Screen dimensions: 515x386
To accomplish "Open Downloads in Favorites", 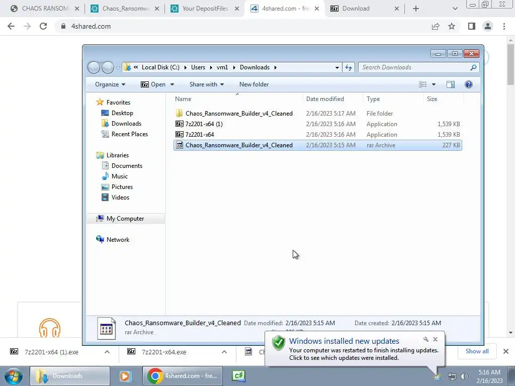I will tap(126, 124).
